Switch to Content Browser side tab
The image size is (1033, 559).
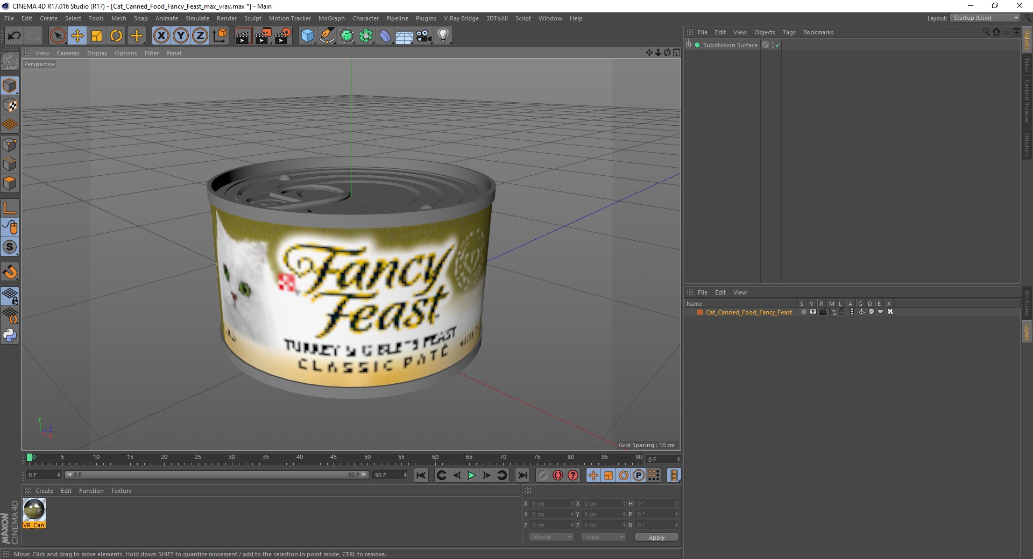point(1027,101)
